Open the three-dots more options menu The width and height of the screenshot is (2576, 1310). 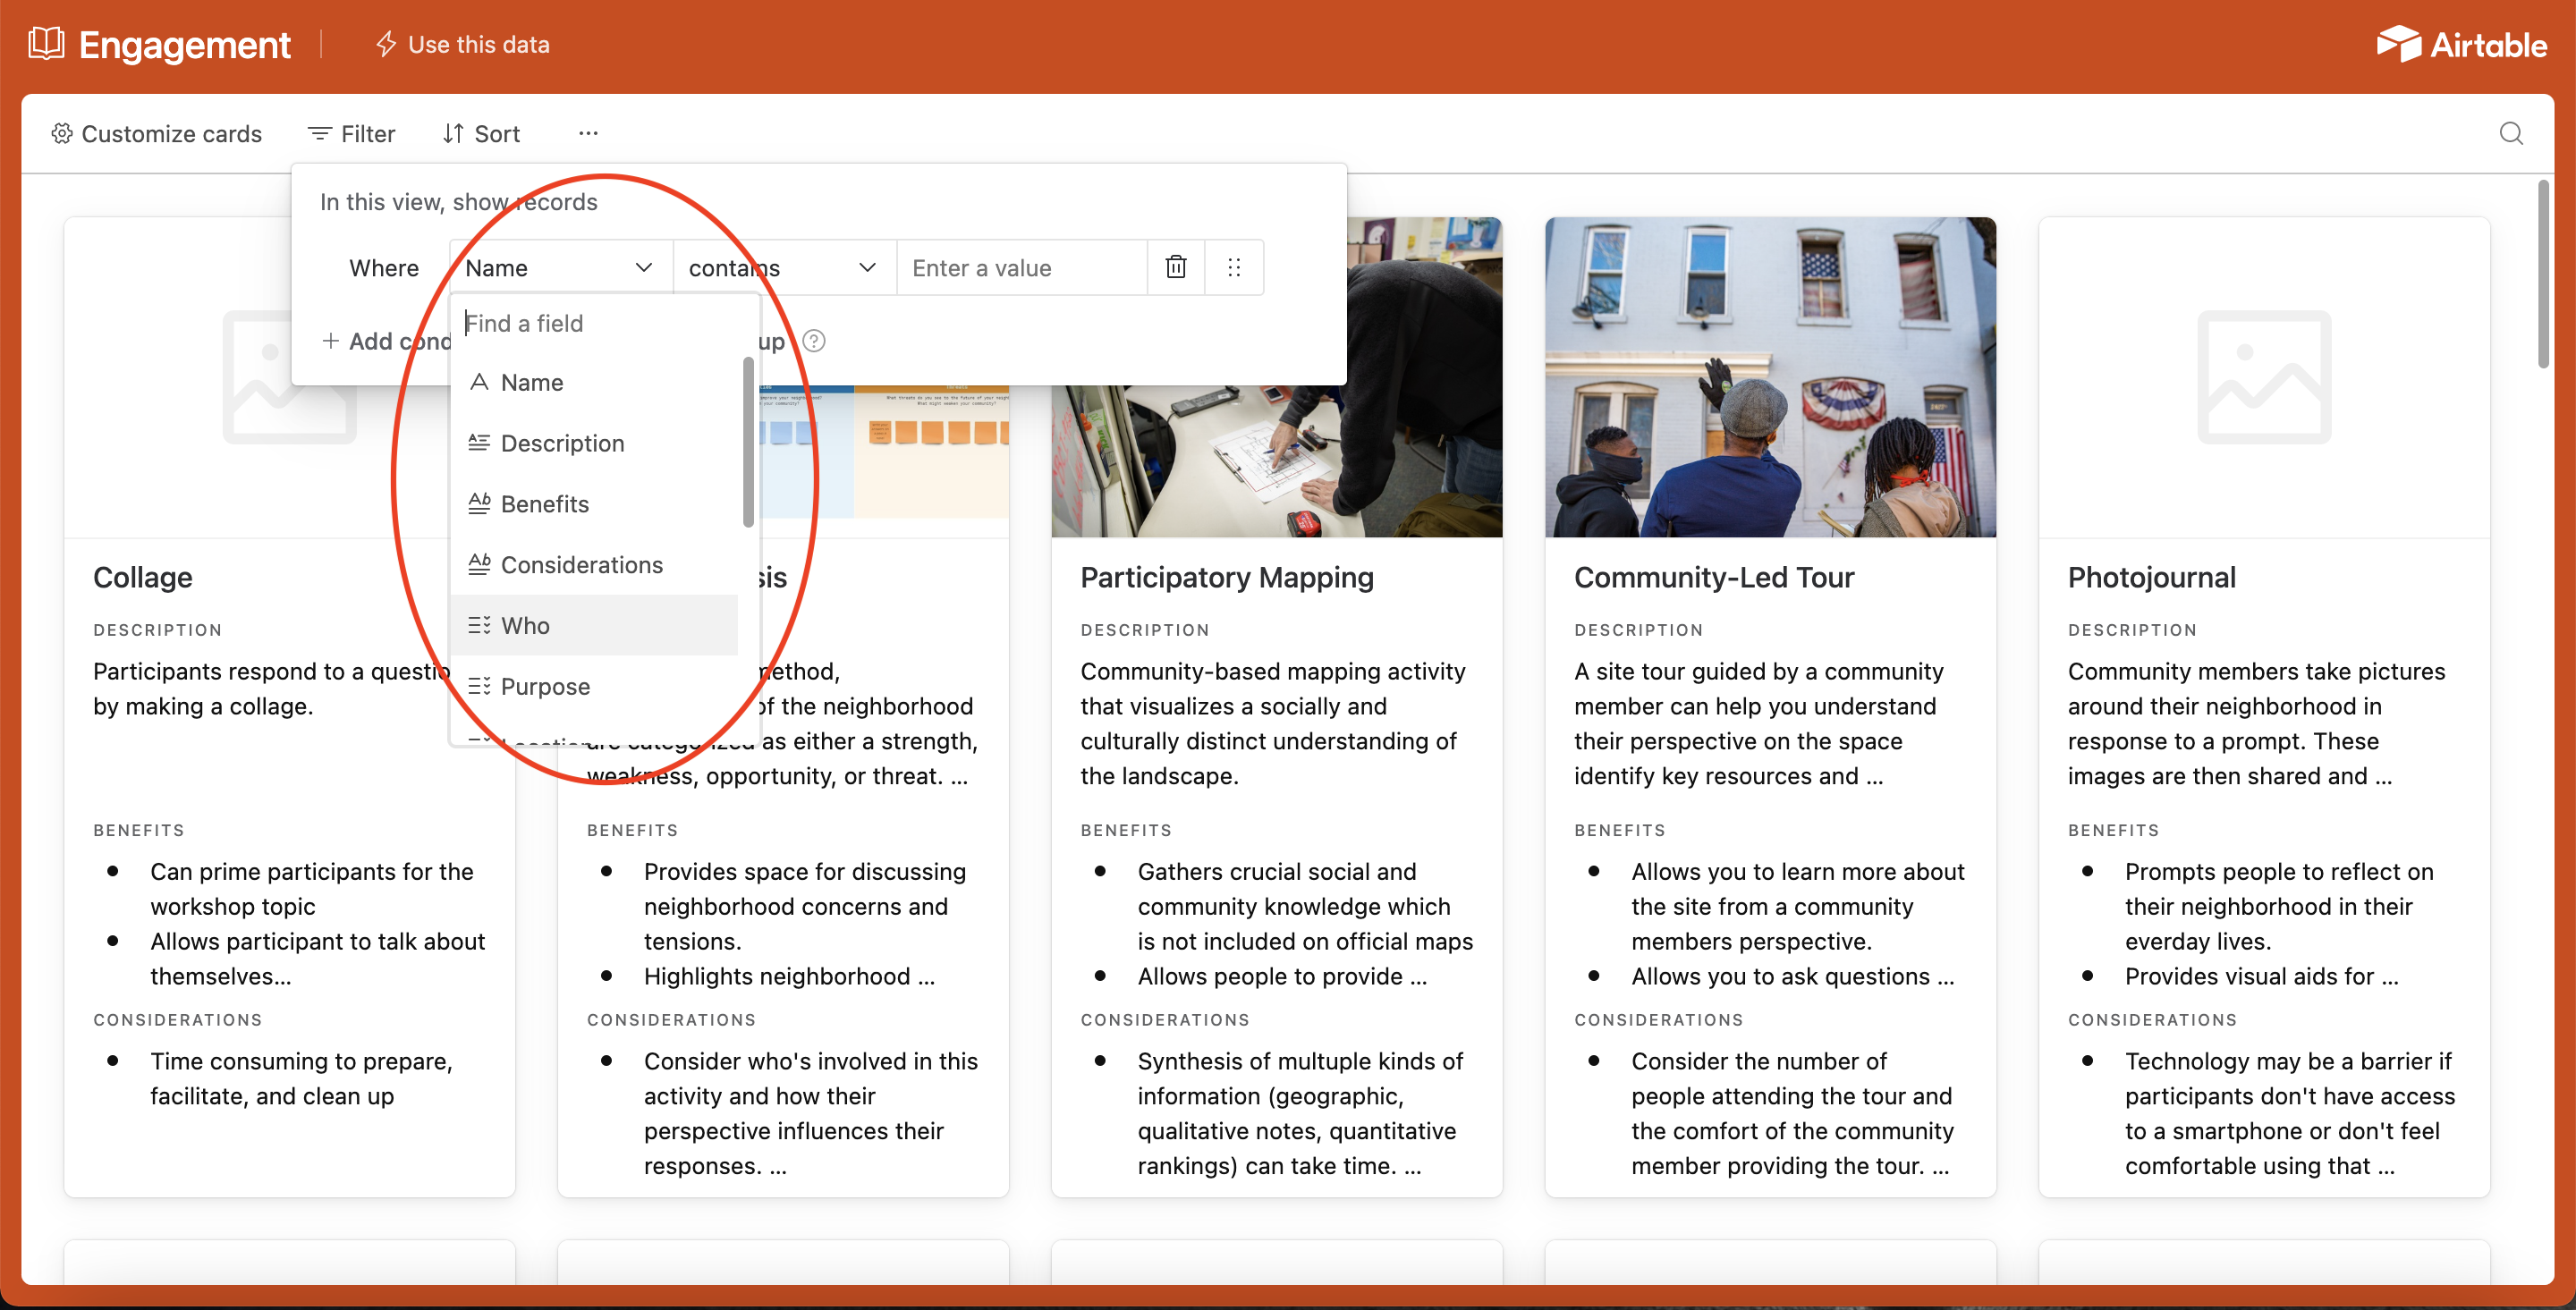tap(588, 133)
